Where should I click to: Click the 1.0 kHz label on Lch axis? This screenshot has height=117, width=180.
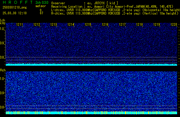click(x=2, y=29)
